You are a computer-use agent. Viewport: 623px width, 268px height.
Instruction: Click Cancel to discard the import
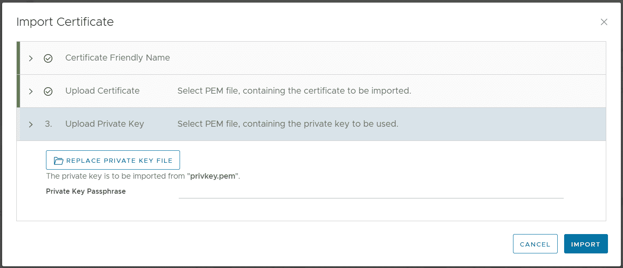click(535, 244)
